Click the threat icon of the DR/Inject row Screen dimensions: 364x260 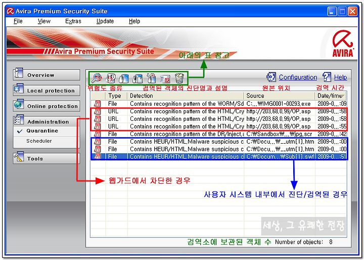pos(97,134)
